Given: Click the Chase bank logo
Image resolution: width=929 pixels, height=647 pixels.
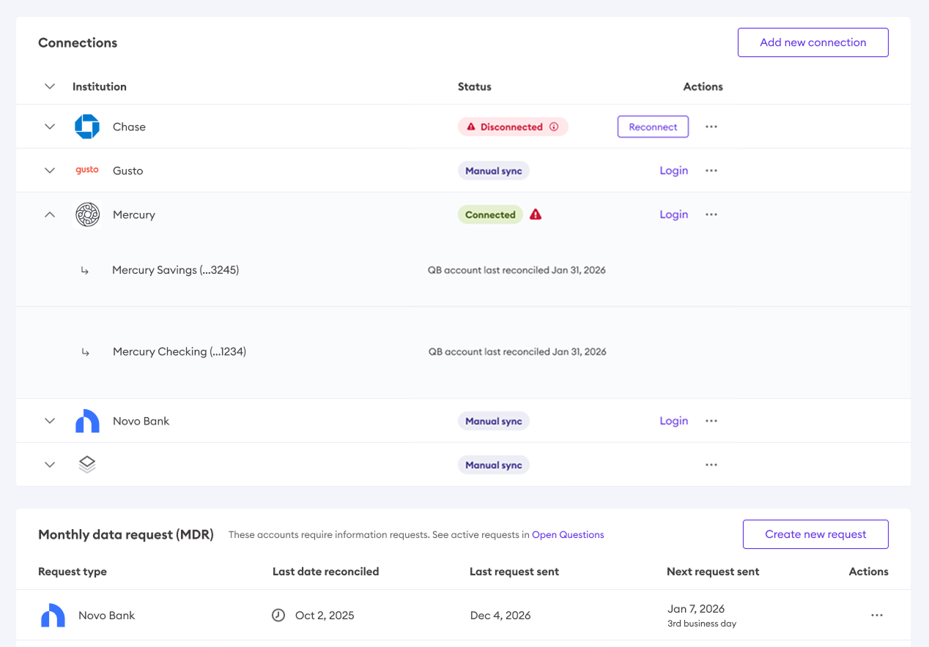Looking at the screenshot, I should coord(87,127).
